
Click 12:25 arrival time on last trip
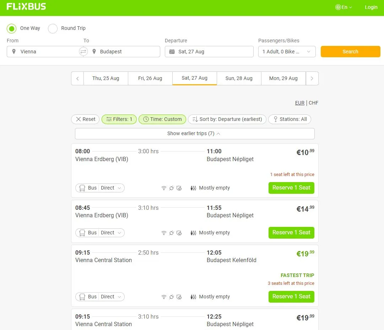click(214, 317)
